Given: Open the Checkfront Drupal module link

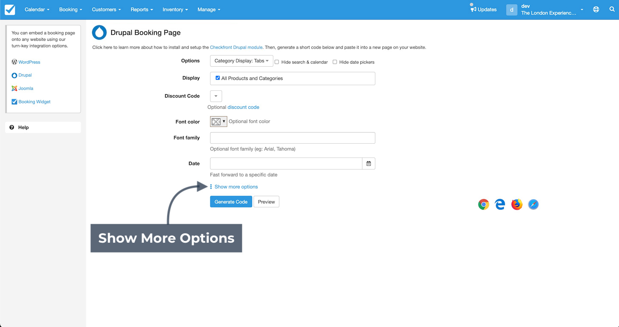Looking at the screenshot, I should coord(236,47).
